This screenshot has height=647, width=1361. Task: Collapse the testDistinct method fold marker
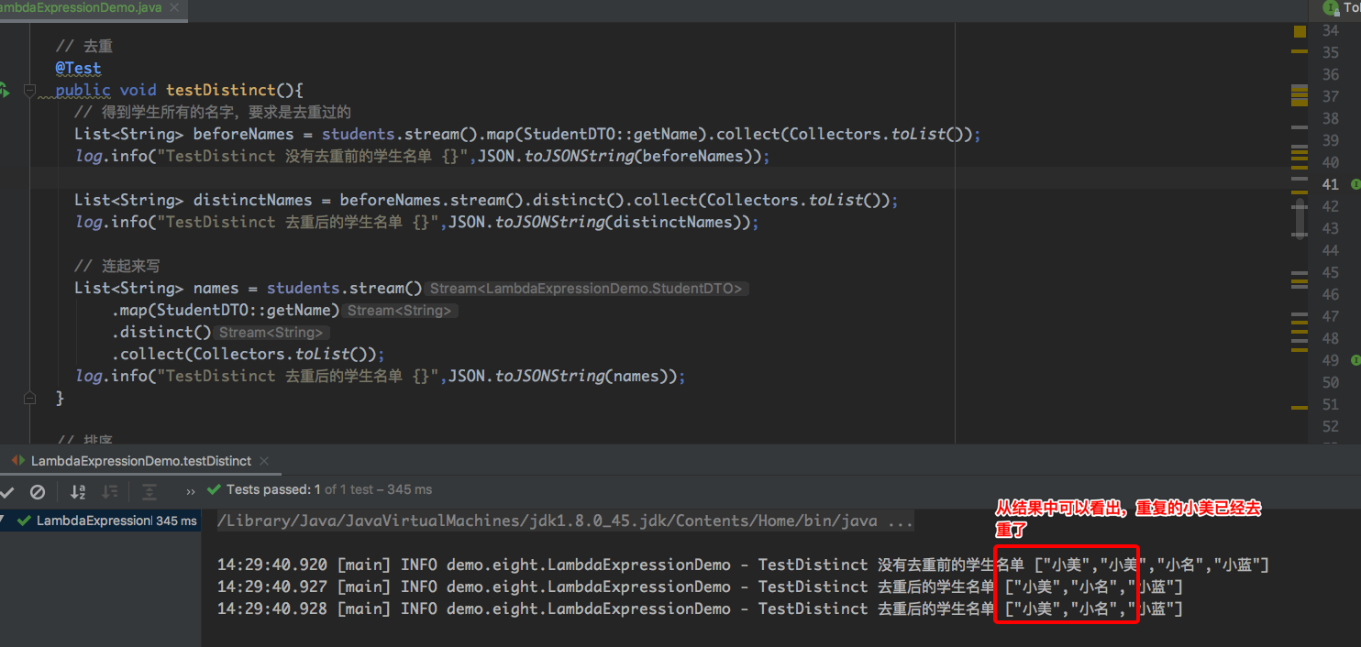30,90
